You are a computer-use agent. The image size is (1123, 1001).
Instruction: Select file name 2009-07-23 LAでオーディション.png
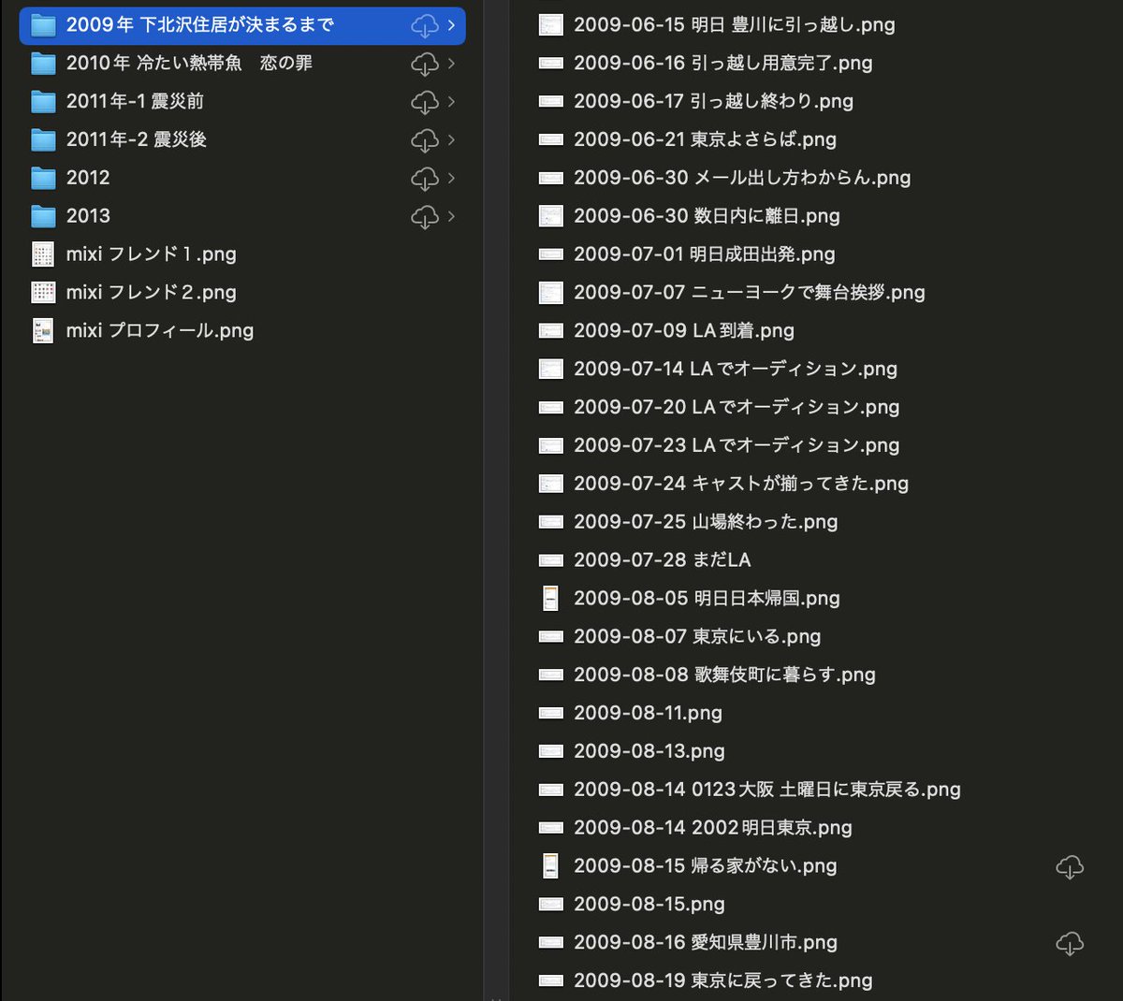[x=737, y=445]
